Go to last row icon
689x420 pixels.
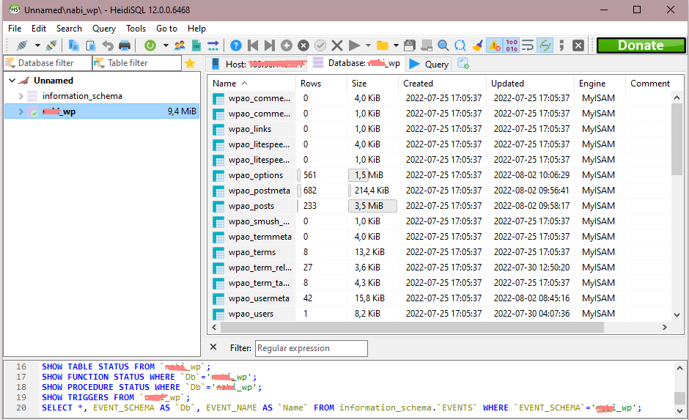tap(269, 45)
